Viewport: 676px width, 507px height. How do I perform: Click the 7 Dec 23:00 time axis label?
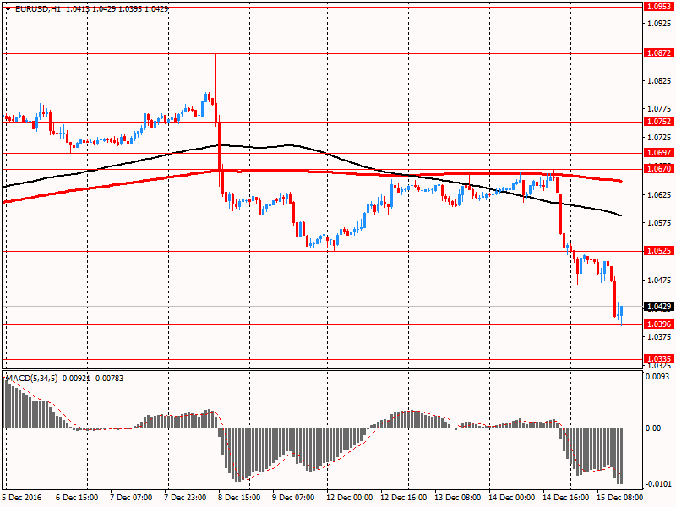pyautogui.click(x=185, y=497)
